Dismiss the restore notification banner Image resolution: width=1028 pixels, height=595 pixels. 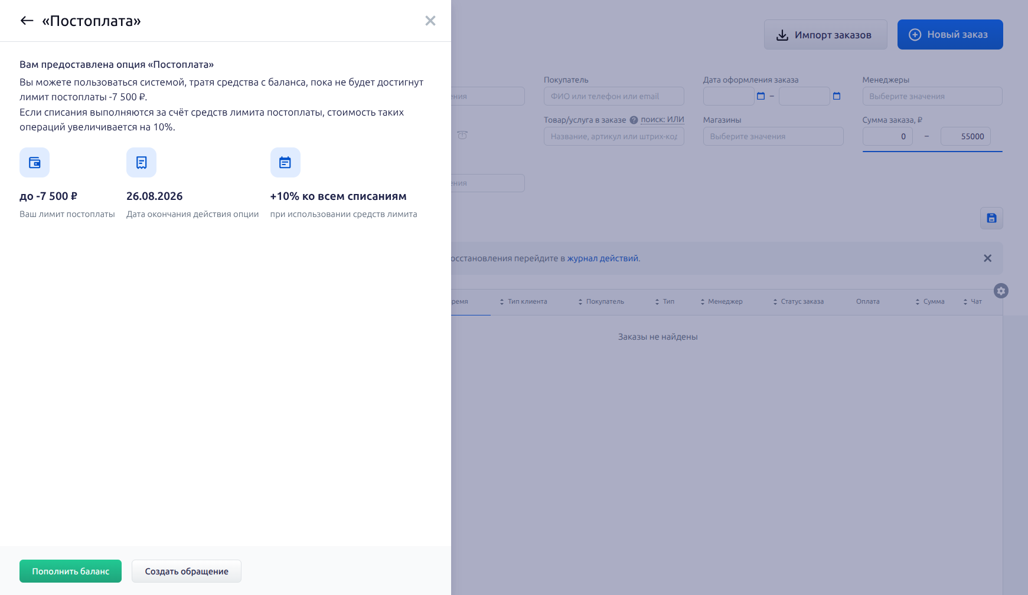click(987, 258)
